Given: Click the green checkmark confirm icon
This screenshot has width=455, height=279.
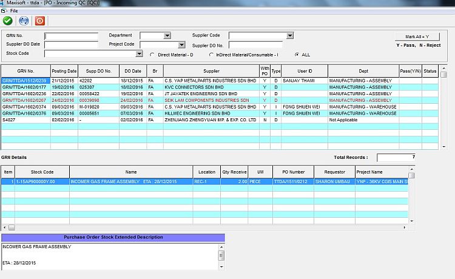Looking at the screenshot, I should tap(8, 20).
